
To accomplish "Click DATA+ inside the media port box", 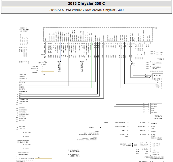I will (153, 109).
